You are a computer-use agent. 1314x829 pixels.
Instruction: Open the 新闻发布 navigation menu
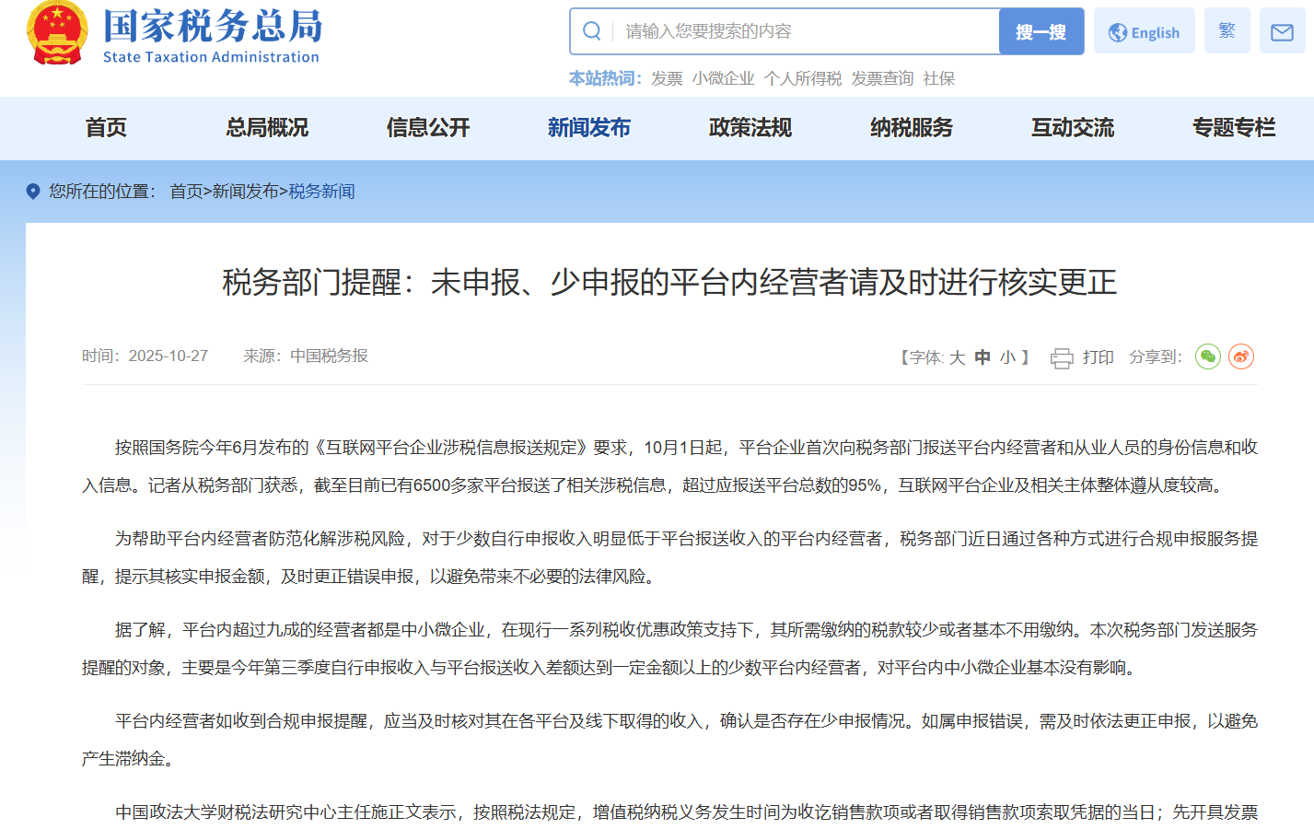[589, 128]
